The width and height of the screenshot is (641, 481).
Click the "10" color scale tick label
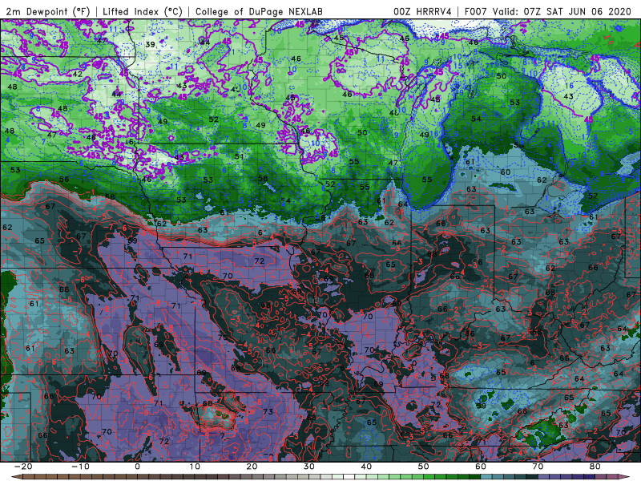[x=195, y=467]
